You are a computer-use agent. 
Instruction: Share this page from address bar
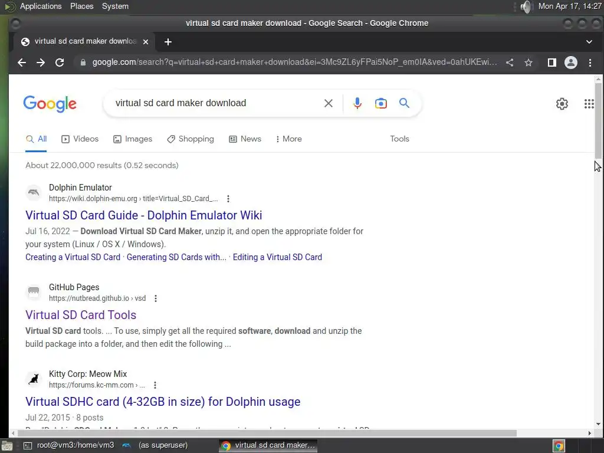510,63
